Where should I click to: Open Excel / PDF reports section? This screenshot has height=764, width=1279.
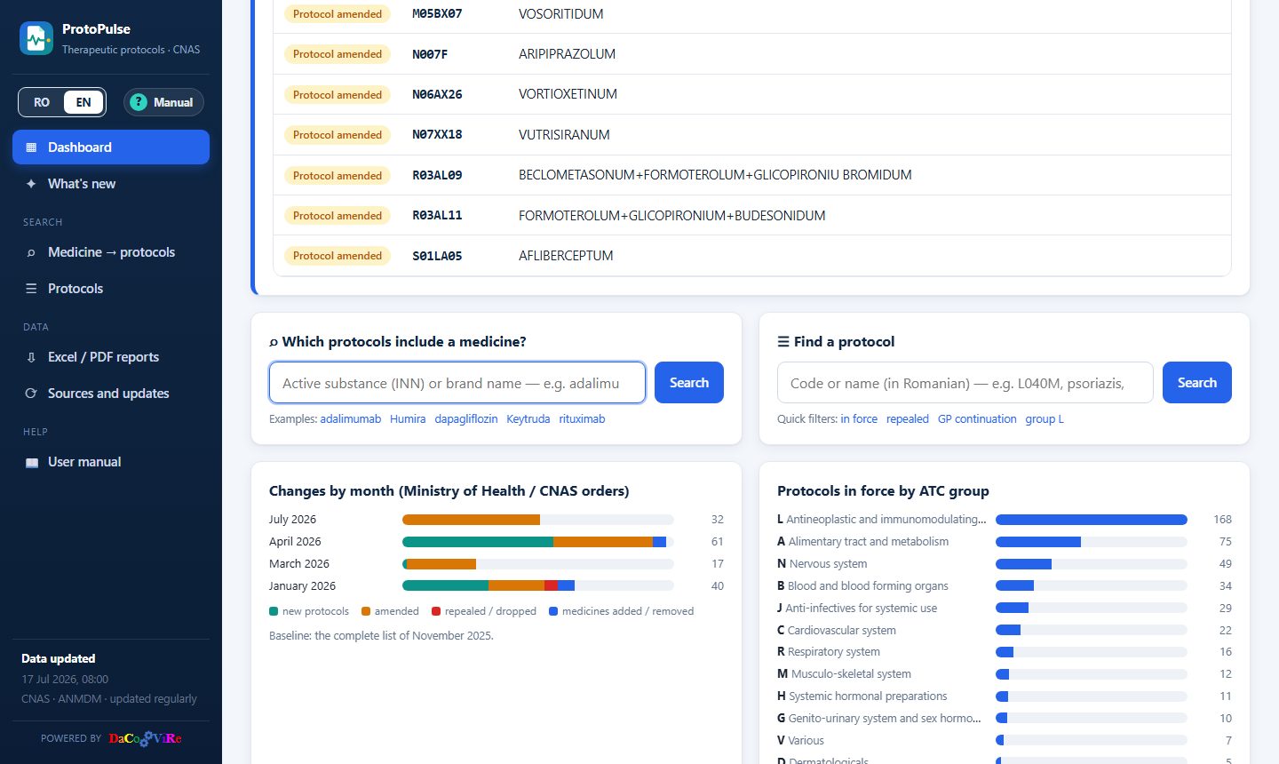(x=111, y=357)
